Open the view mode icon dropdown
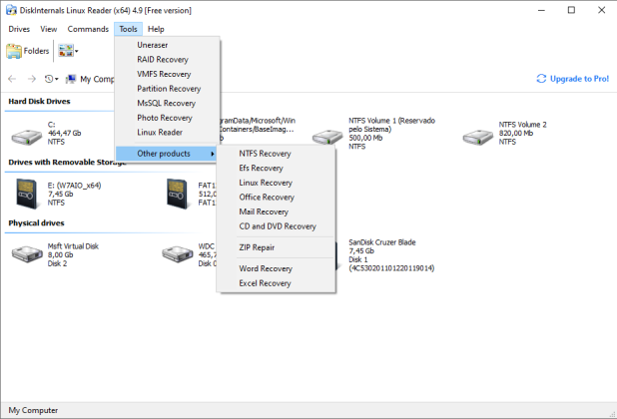This screenshot has height=419, width=617. click(x=68, y=51)
